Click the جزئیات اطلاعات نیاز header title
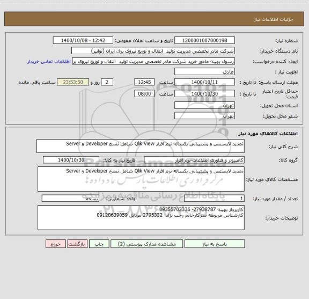Viewport: 309px width, 299px height. (x=274, y=19)
